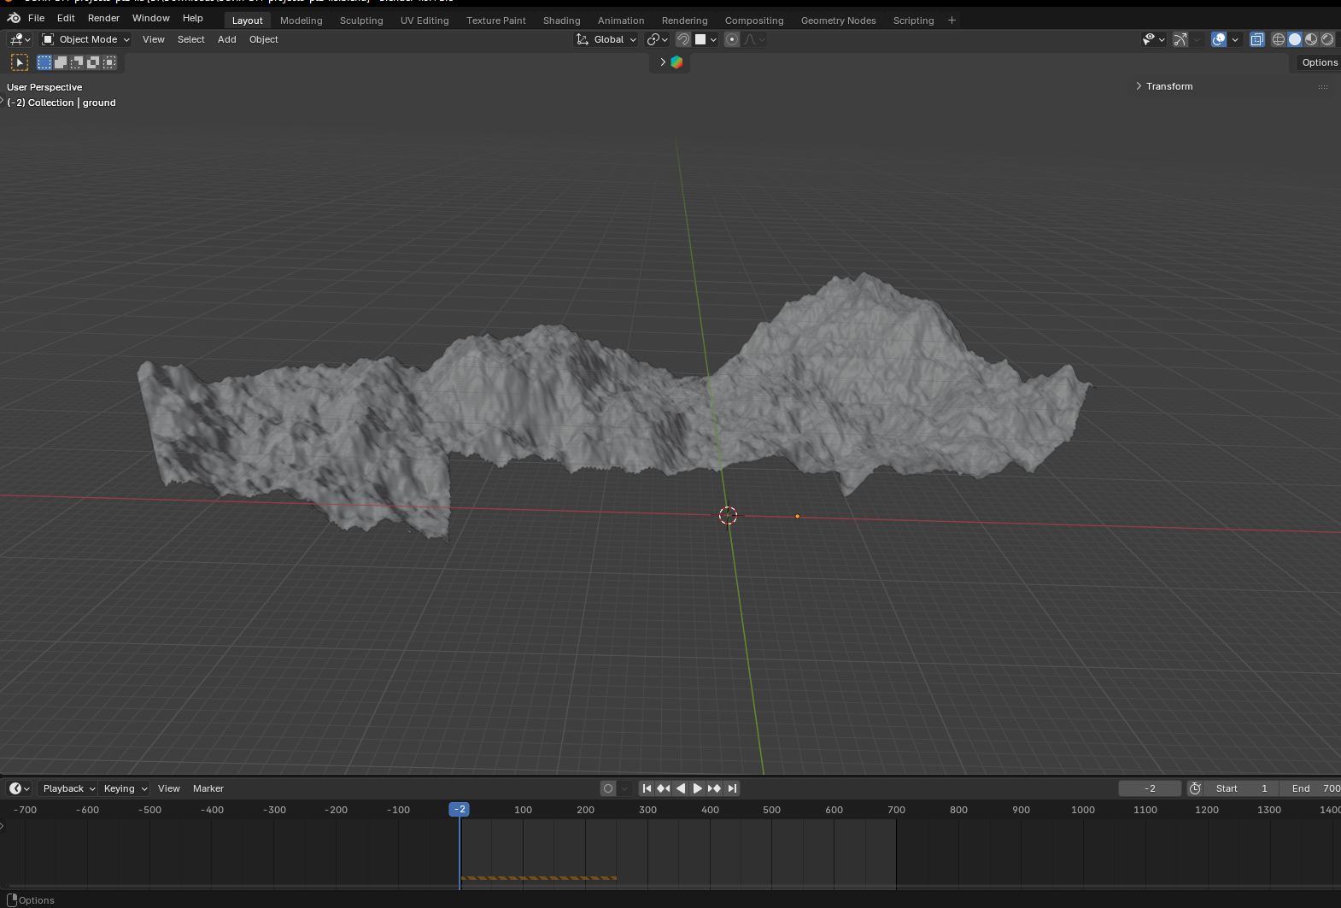Toggle X-ray mode in the viewport
The width and height of the screenshot is (1341, 908).
click(x=1256, y=39)
